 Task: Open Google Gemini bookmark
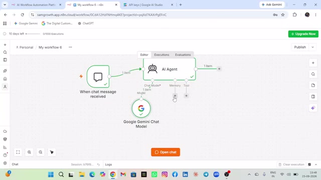pyautogui.click(x=26, y=23)
